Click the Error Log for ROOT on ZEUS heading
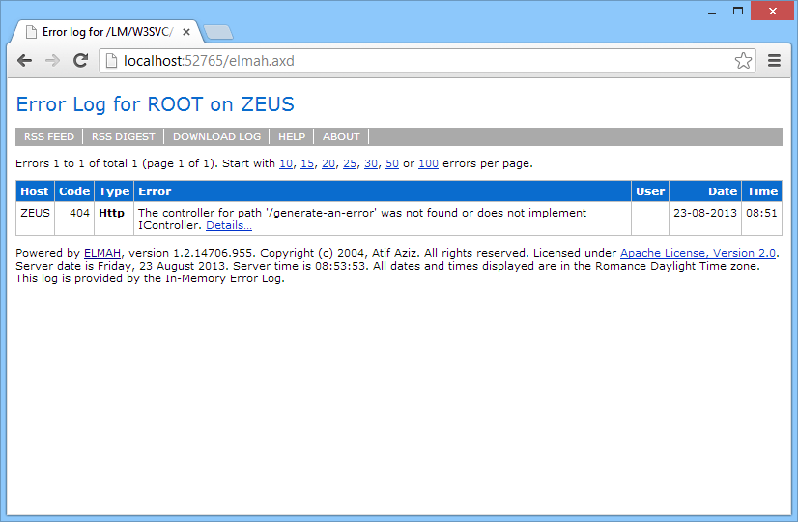This screenshot has width=798, height=522. [x=156, y=104]
